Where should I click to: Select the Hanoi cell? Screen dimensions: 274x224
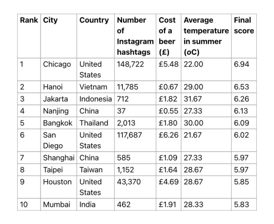tap(53, 87)
